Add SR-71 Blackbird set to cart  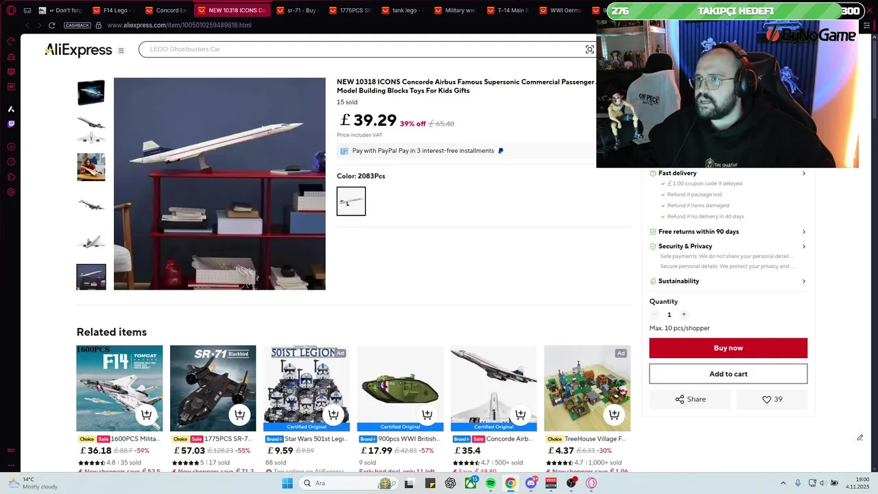pos(239,414)
